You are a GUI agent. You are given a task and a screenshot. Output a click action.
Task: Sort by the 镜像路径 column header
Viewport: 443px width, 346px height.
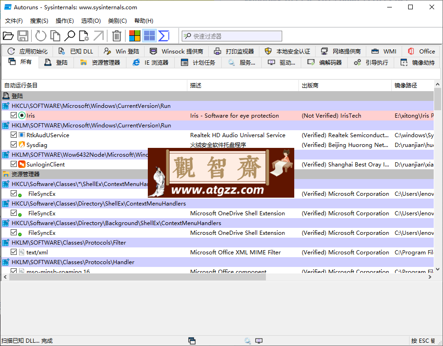pyautogui.click(x=413, y=86)
